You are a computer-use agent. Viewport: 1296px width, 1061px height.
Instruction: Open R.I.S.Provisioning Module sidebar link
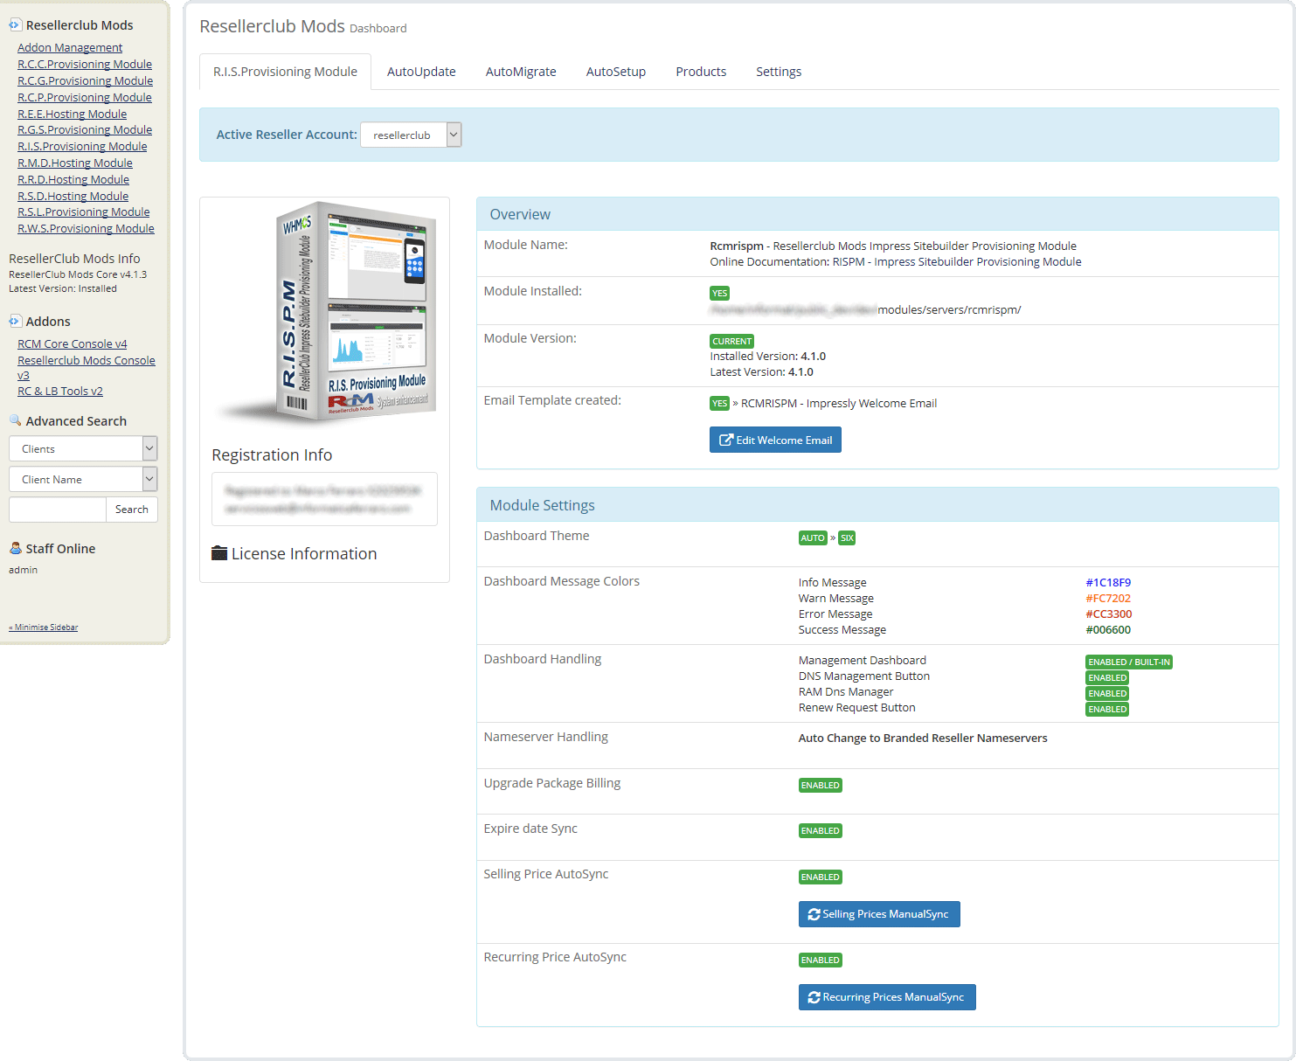(82, 147)
